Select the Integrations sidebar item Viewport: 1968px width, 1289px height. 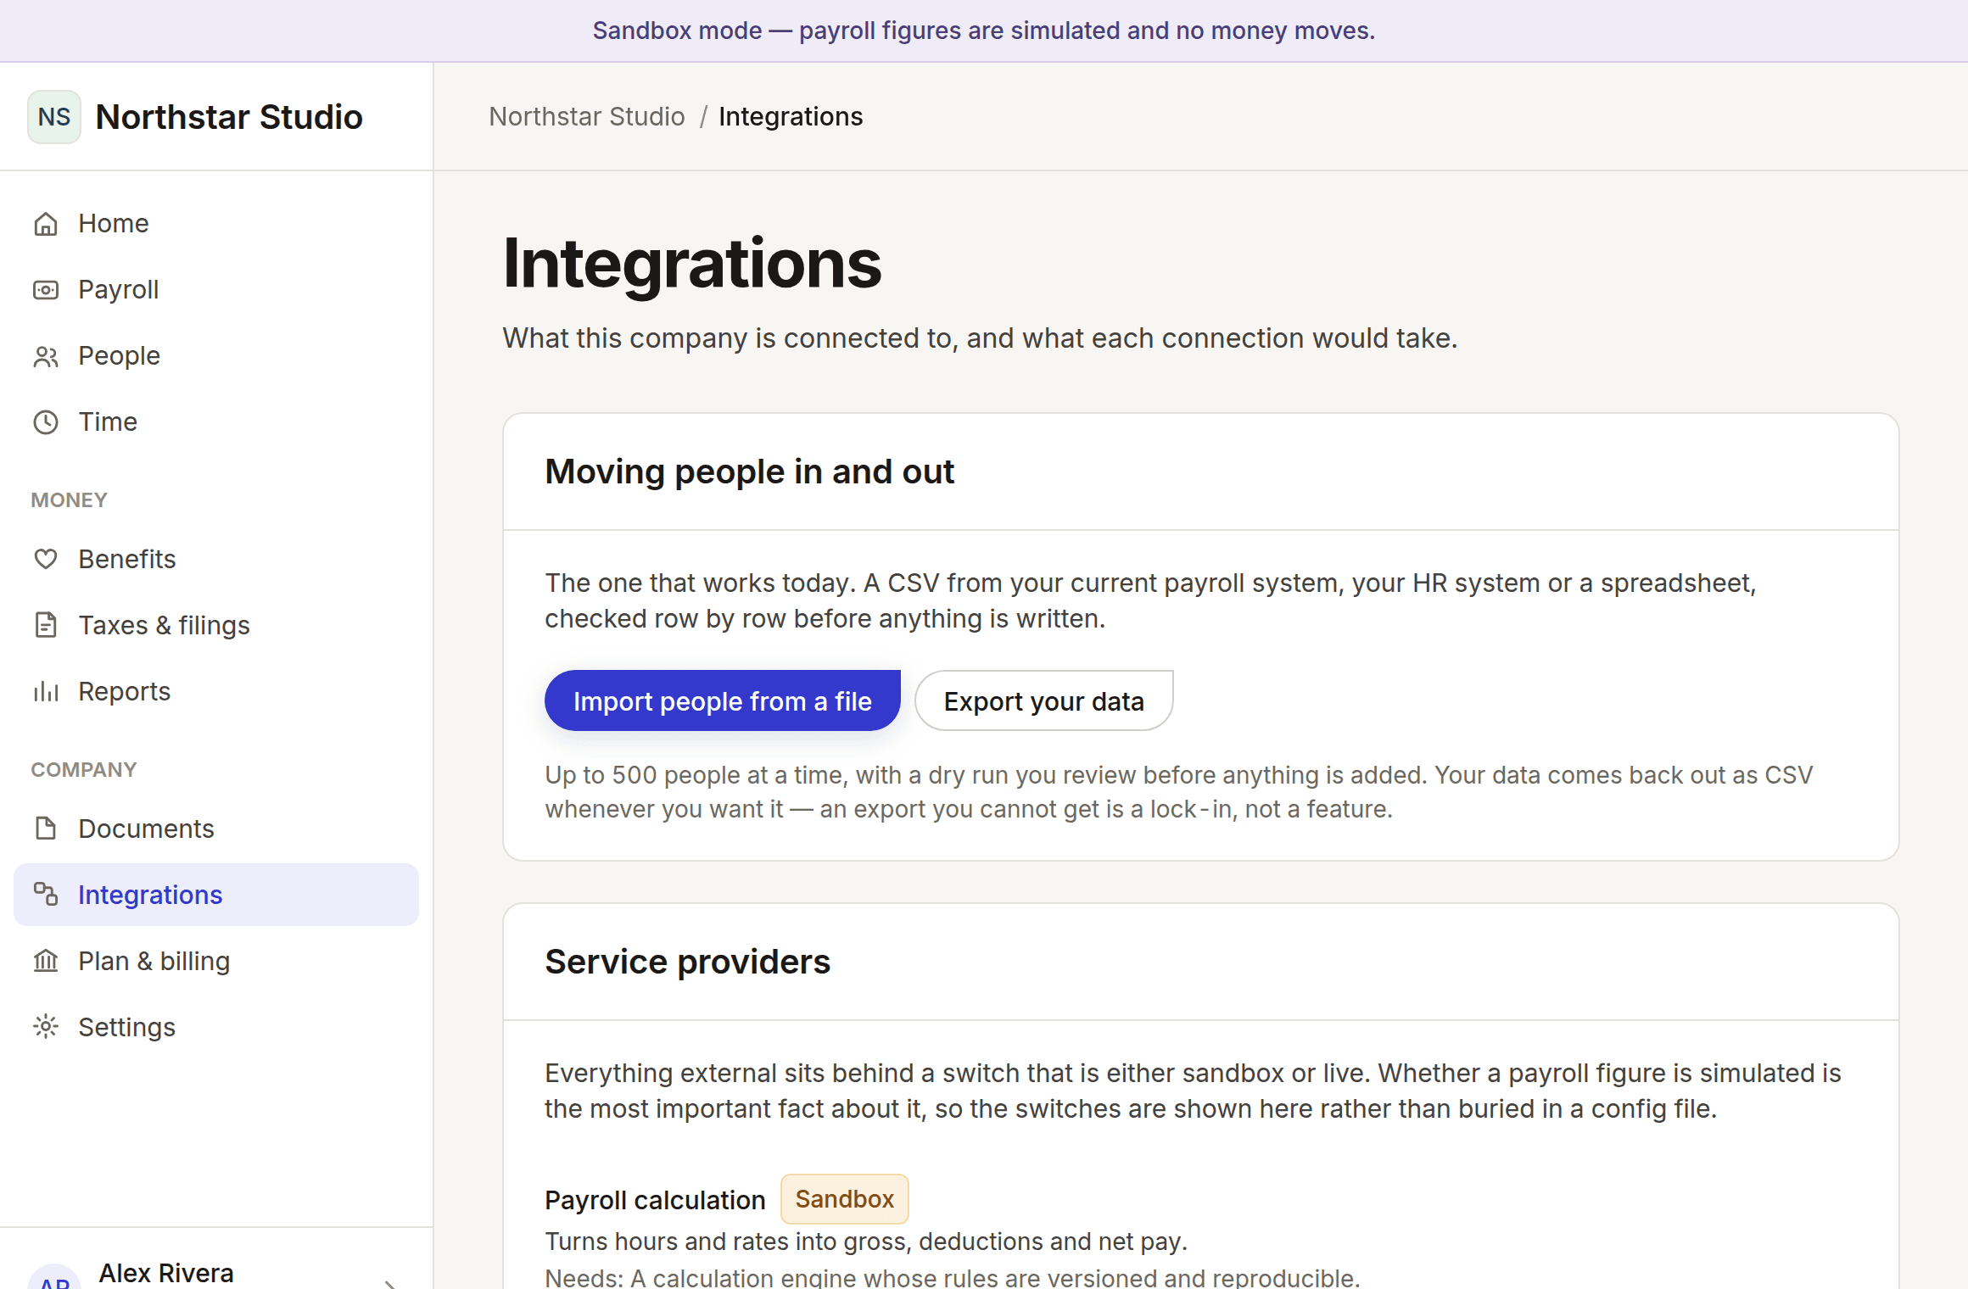click(x=216, y=895)
